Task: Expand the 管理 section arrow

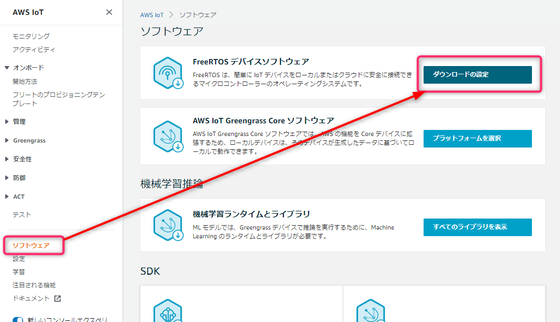Action: click(7, 122)
